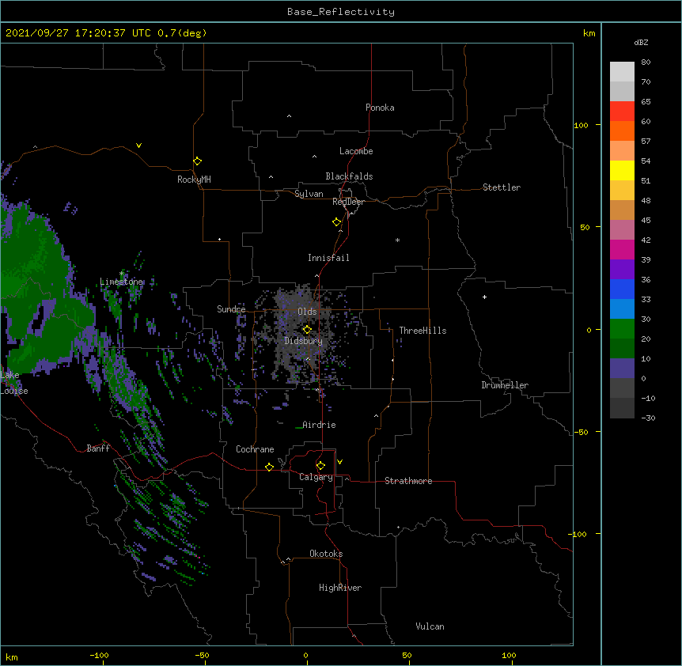682x666 pixels.
Task: Click the yellow marker below Cochrane
Action: tap(269, 467)
